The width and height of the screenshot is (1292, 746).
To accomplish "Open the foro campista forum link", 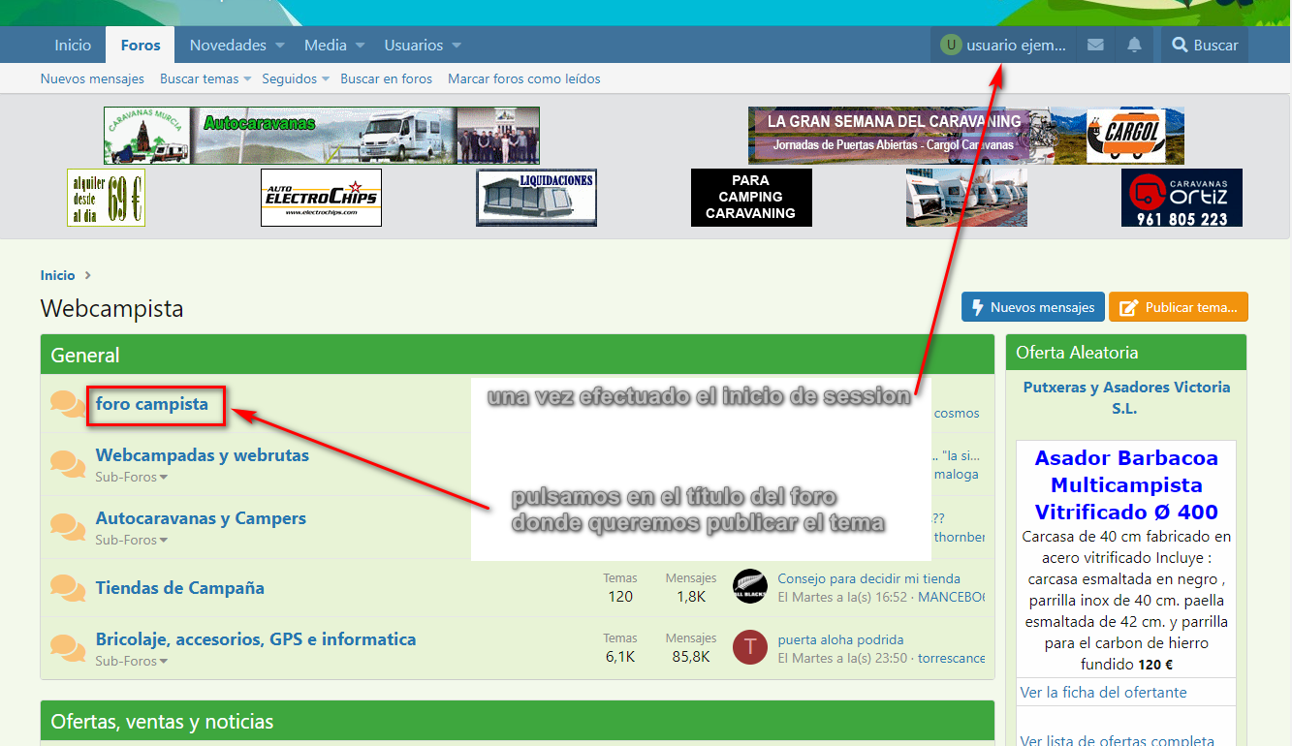I will coord(152,404).
